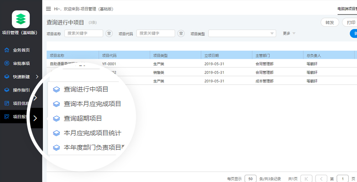
Task: Open 审批事项 in the sidebar
Action: [x=21, y=63]
